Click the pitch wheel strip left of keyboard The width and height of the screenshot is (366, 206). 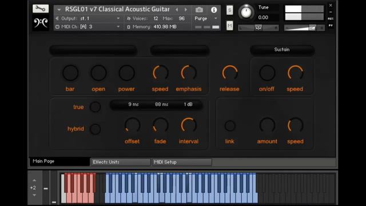(46, 188)
